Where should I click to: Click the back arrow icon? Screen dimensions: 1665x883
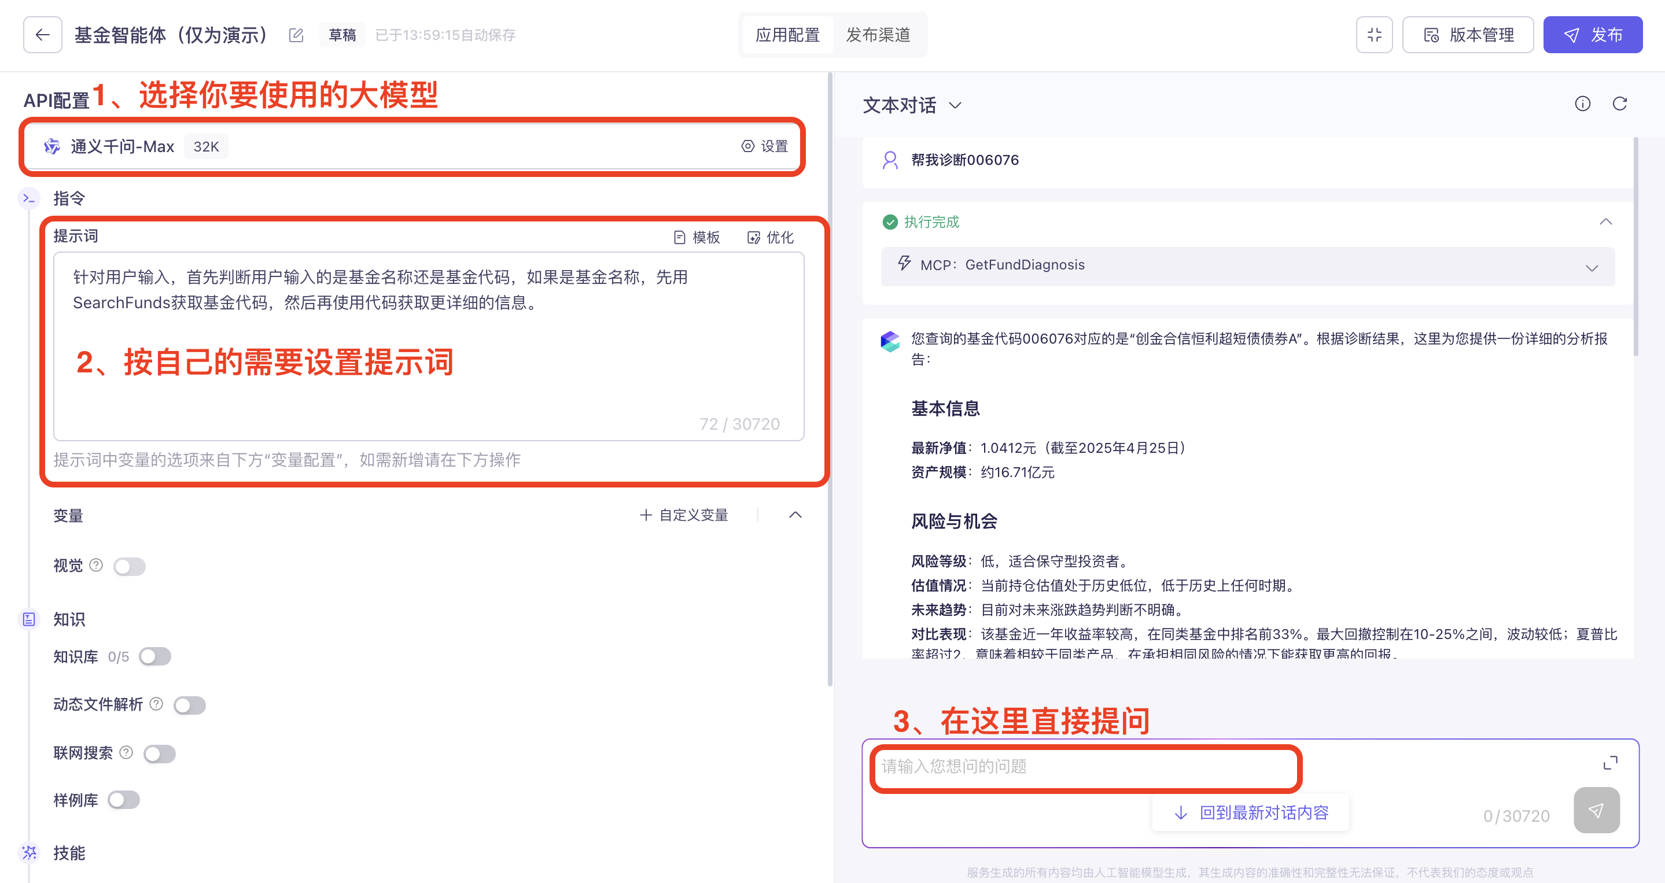click(x=43, y=35)
